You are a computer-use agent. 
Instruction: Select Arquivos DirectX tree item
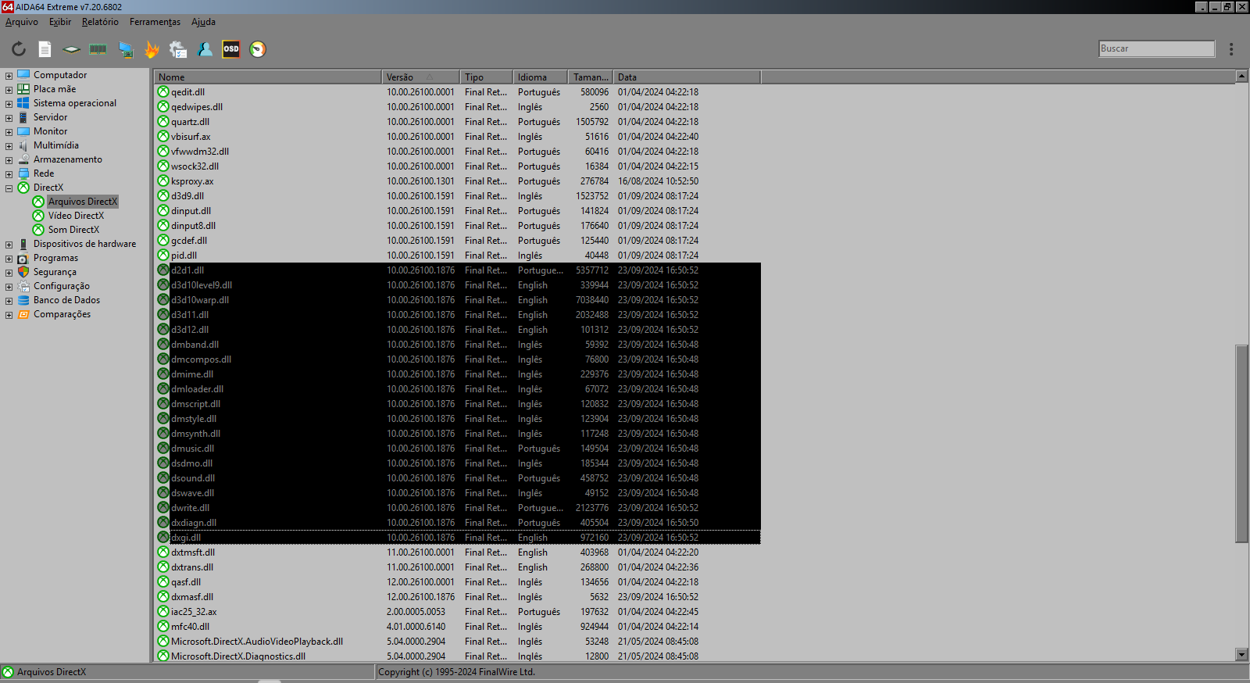[x=83, y=202]
